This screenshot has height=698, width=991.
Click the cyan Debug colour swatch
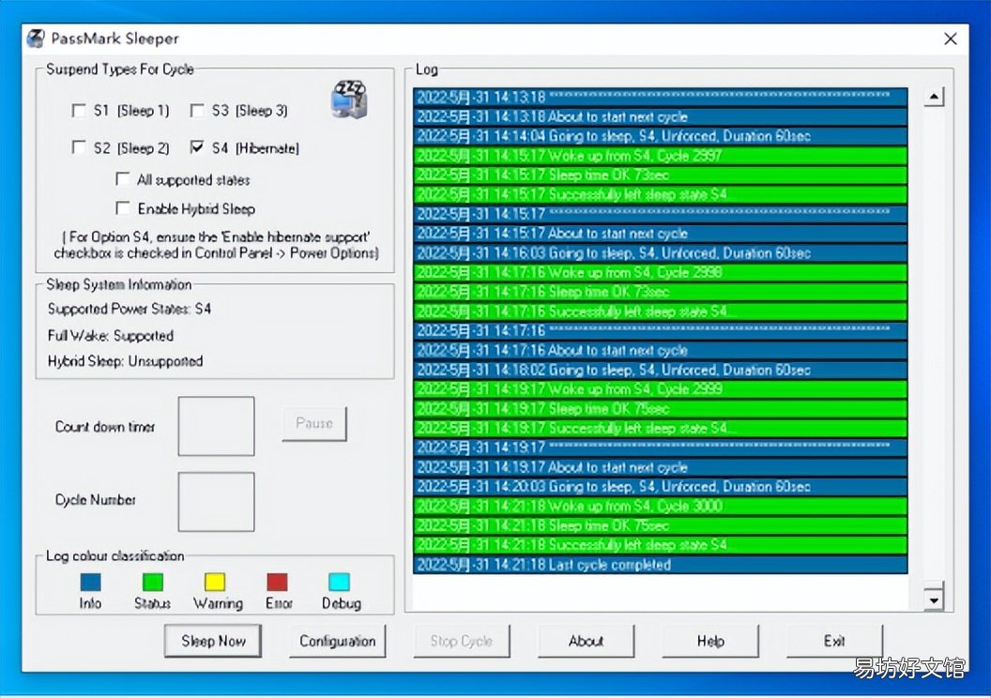(x=340, y=582)
